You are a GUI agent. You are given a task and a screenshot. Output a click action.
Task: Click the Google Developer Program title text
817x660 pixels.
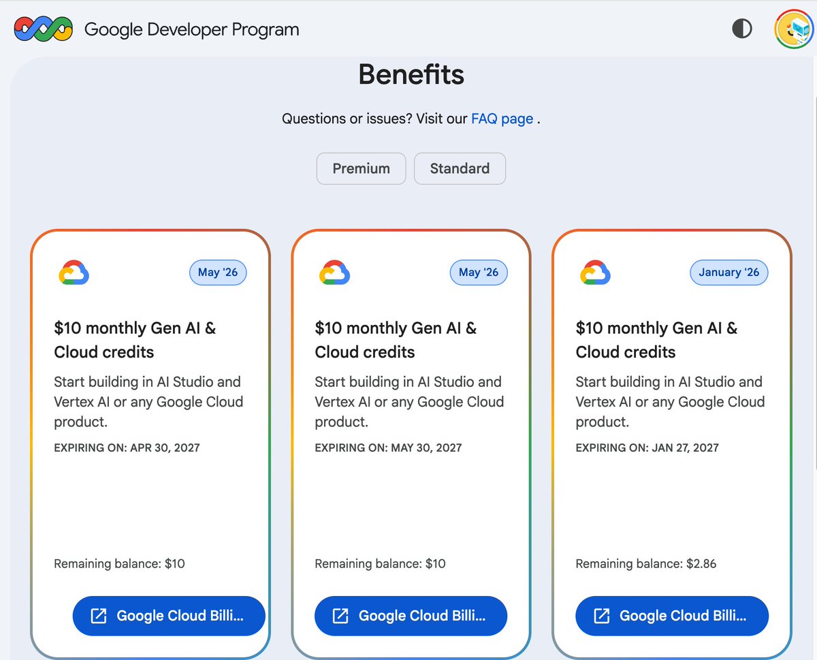pyautogui.click(x=191, y=30)
